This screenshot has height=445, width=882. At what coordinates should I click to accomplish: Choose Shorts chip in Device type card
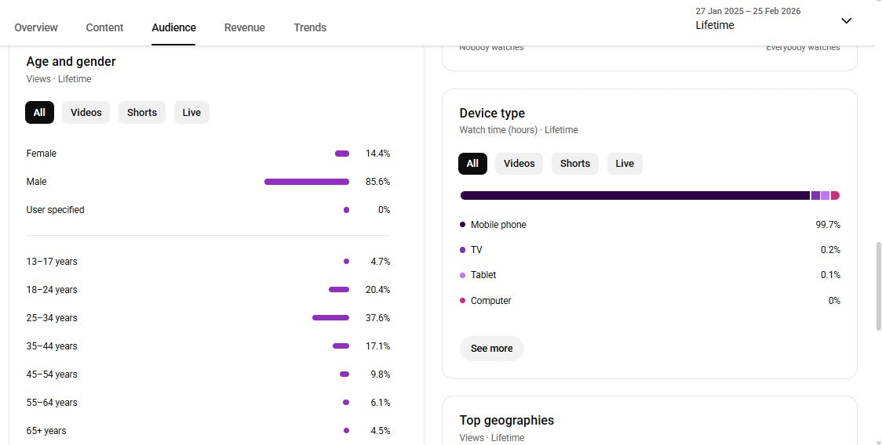pos(574,164)
